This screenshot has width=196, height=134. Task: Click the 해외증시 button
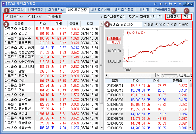pyautogui.click(x=174, y=16)
